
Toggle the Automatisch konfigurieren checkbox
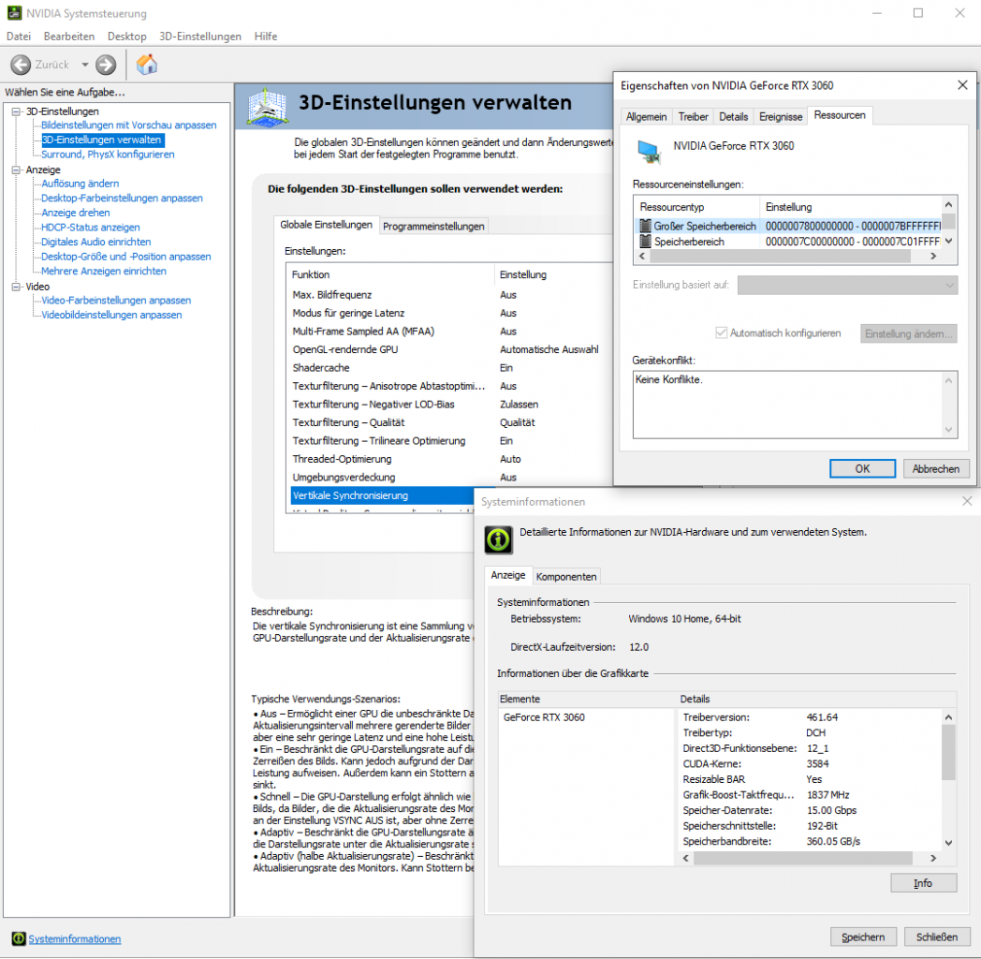pos(721,333)
